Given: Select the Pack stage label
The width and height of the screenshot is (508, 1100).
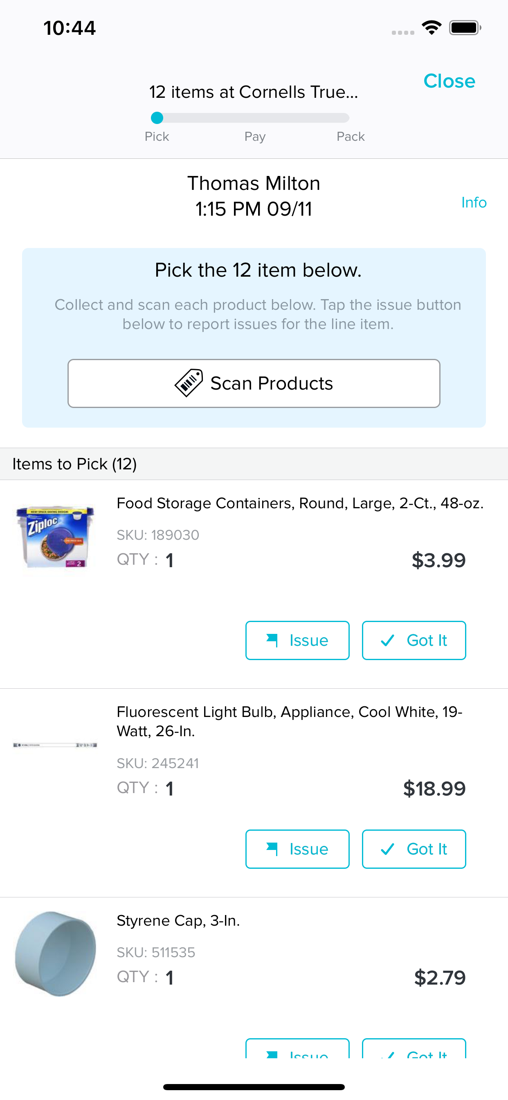Looking at the screenshot, I should pyautogui.click(x=350, y=136).
